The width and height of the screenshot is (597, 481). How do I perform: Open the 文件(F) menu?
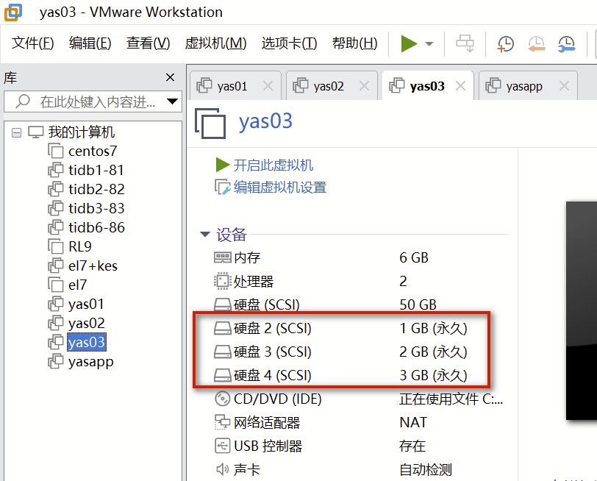pyautogui.click(x=33, y=43)
